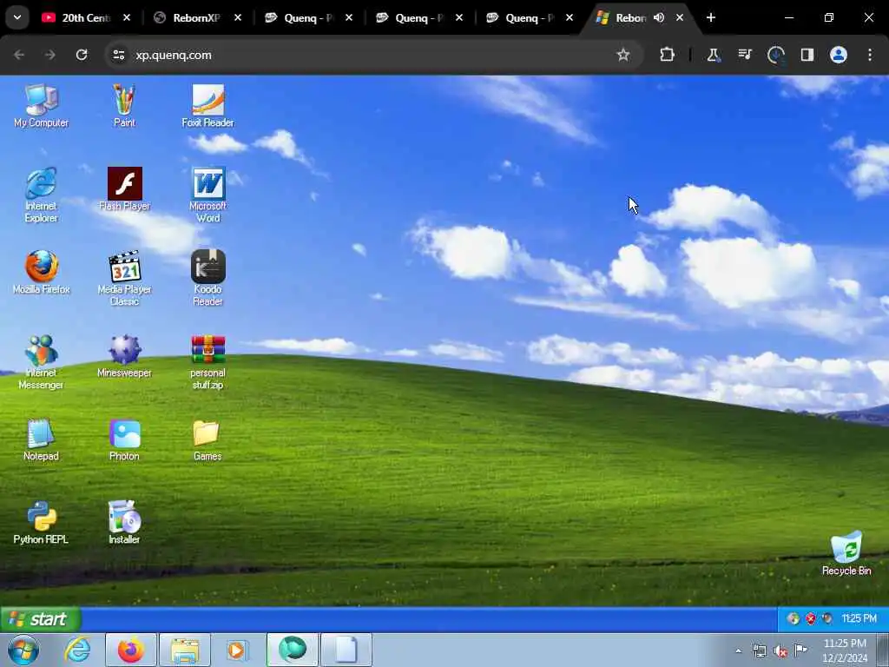The image size is (889, 667).
Task: Go back to the previous page
Action: click(x=19, y=55)
